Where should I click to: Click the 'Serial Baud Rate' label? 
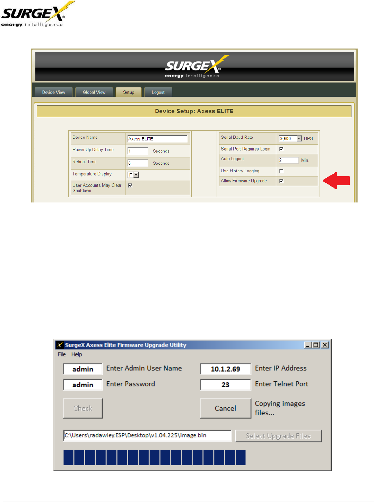pyautogui.click(x=237, y=137)
